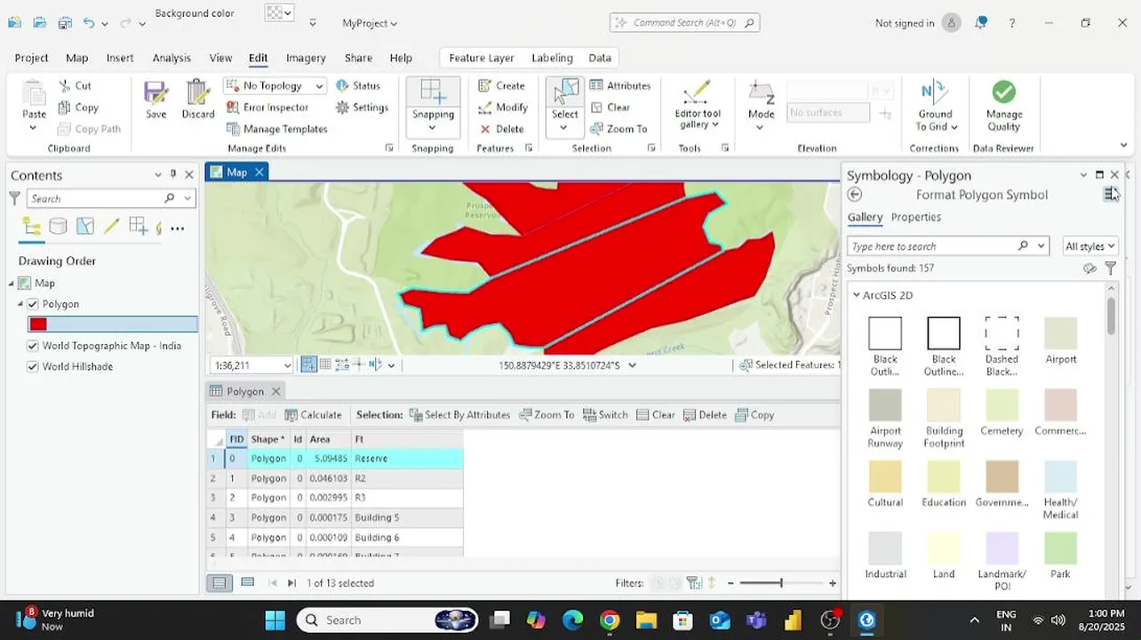Click Paste in Clipboard group
The image size is (1141, 640).
coord(34,105)
